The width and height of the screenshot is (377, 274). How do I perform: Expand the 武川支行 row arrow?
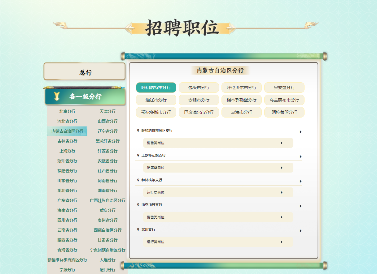(x=300, y=231)
